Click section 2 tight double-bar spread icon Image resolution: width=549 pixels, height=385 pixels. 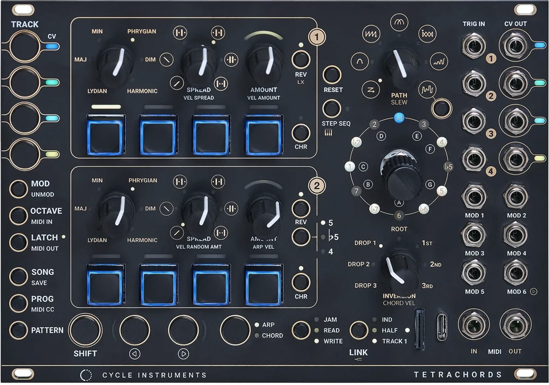(231, 209)
